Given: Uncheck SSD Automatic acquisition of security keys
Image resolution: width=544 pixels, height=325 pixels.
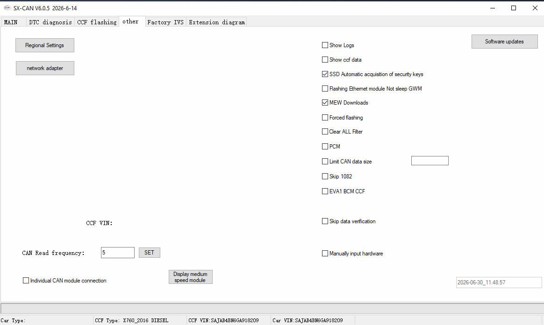Looking at the screenshot, I should pyautogui.click(x=325, y=74).
